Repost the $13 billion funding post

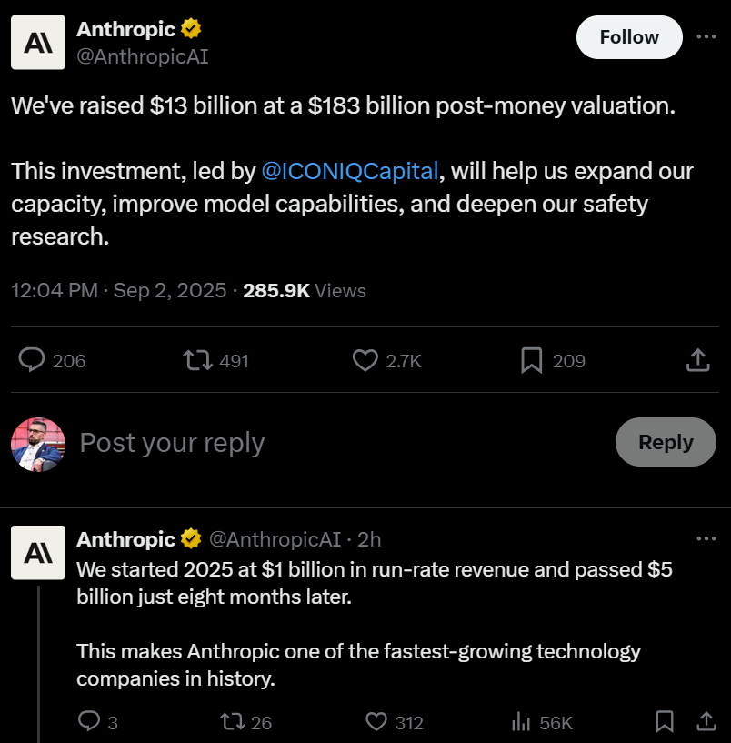point(195,361)
